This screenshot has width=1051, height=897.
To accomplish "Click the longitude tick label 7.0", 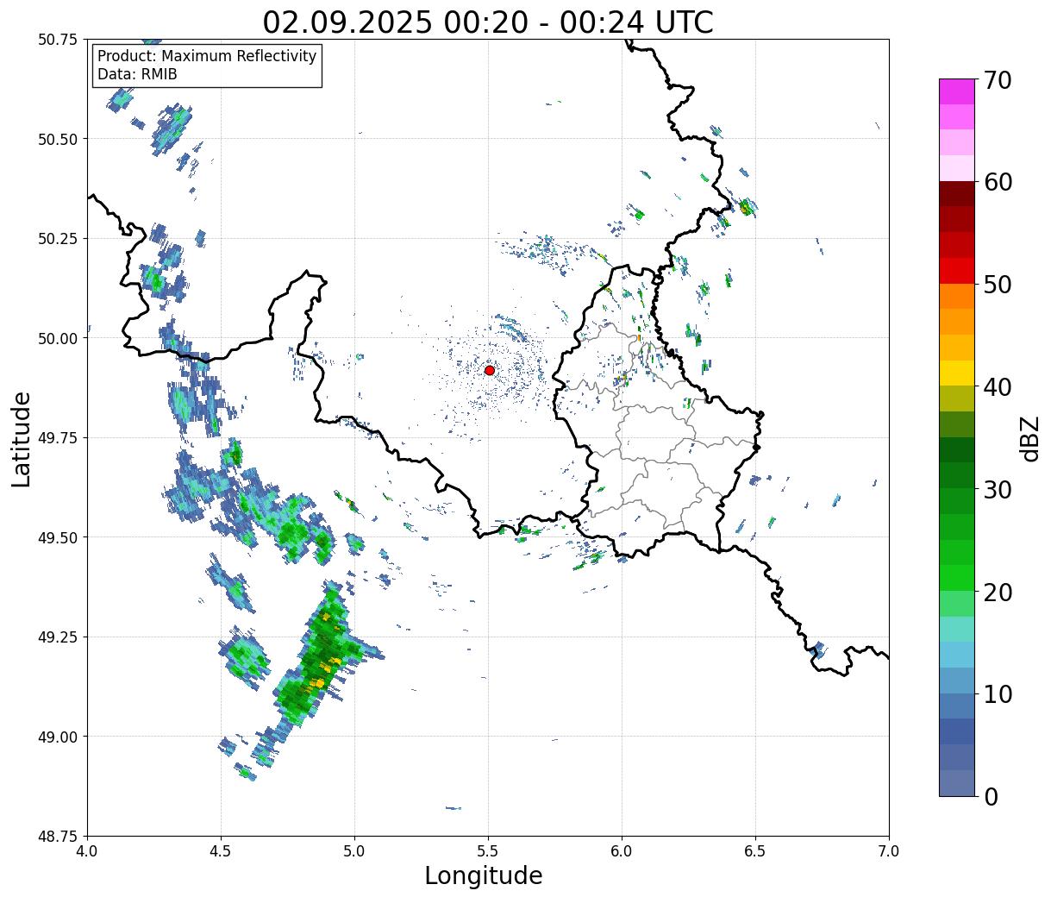I will [889, 851].
